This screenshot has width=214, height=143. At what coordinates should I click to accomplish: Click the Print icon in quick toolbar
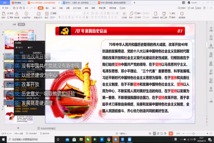pyautogui.click(x=21, y=8)
